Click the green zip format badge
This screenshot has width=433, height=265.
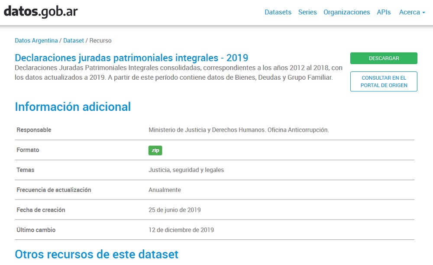tap(155, 150)
